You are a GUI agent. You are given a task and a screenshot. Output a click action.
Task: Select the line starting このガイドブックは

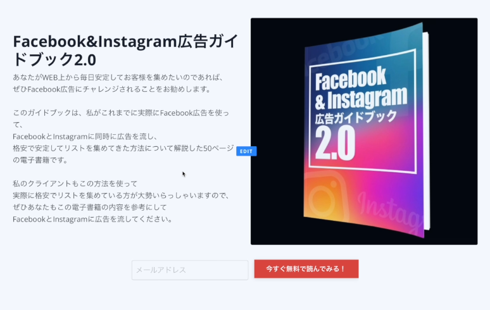click(x=121, y=113)
